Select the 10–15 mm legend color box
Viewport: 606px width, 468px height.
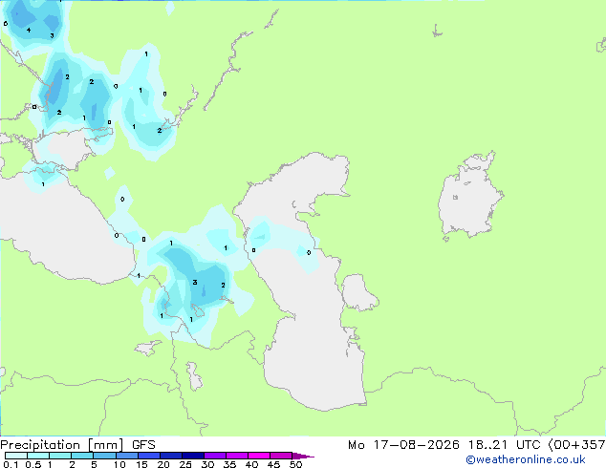tap(126, 456)
